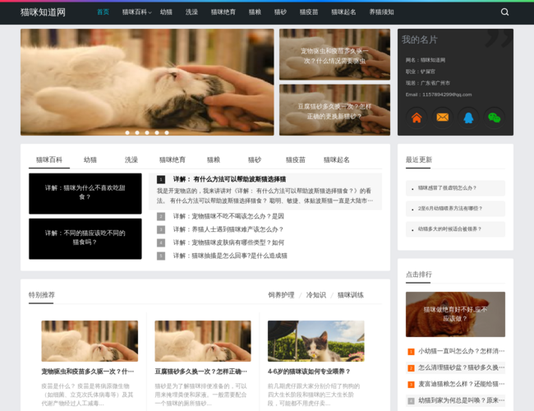The image size is (534, 411).
Task: Click orange cat image 猫咪做绝育好不好
Action: pyautogui.click(x=455, y=314)
